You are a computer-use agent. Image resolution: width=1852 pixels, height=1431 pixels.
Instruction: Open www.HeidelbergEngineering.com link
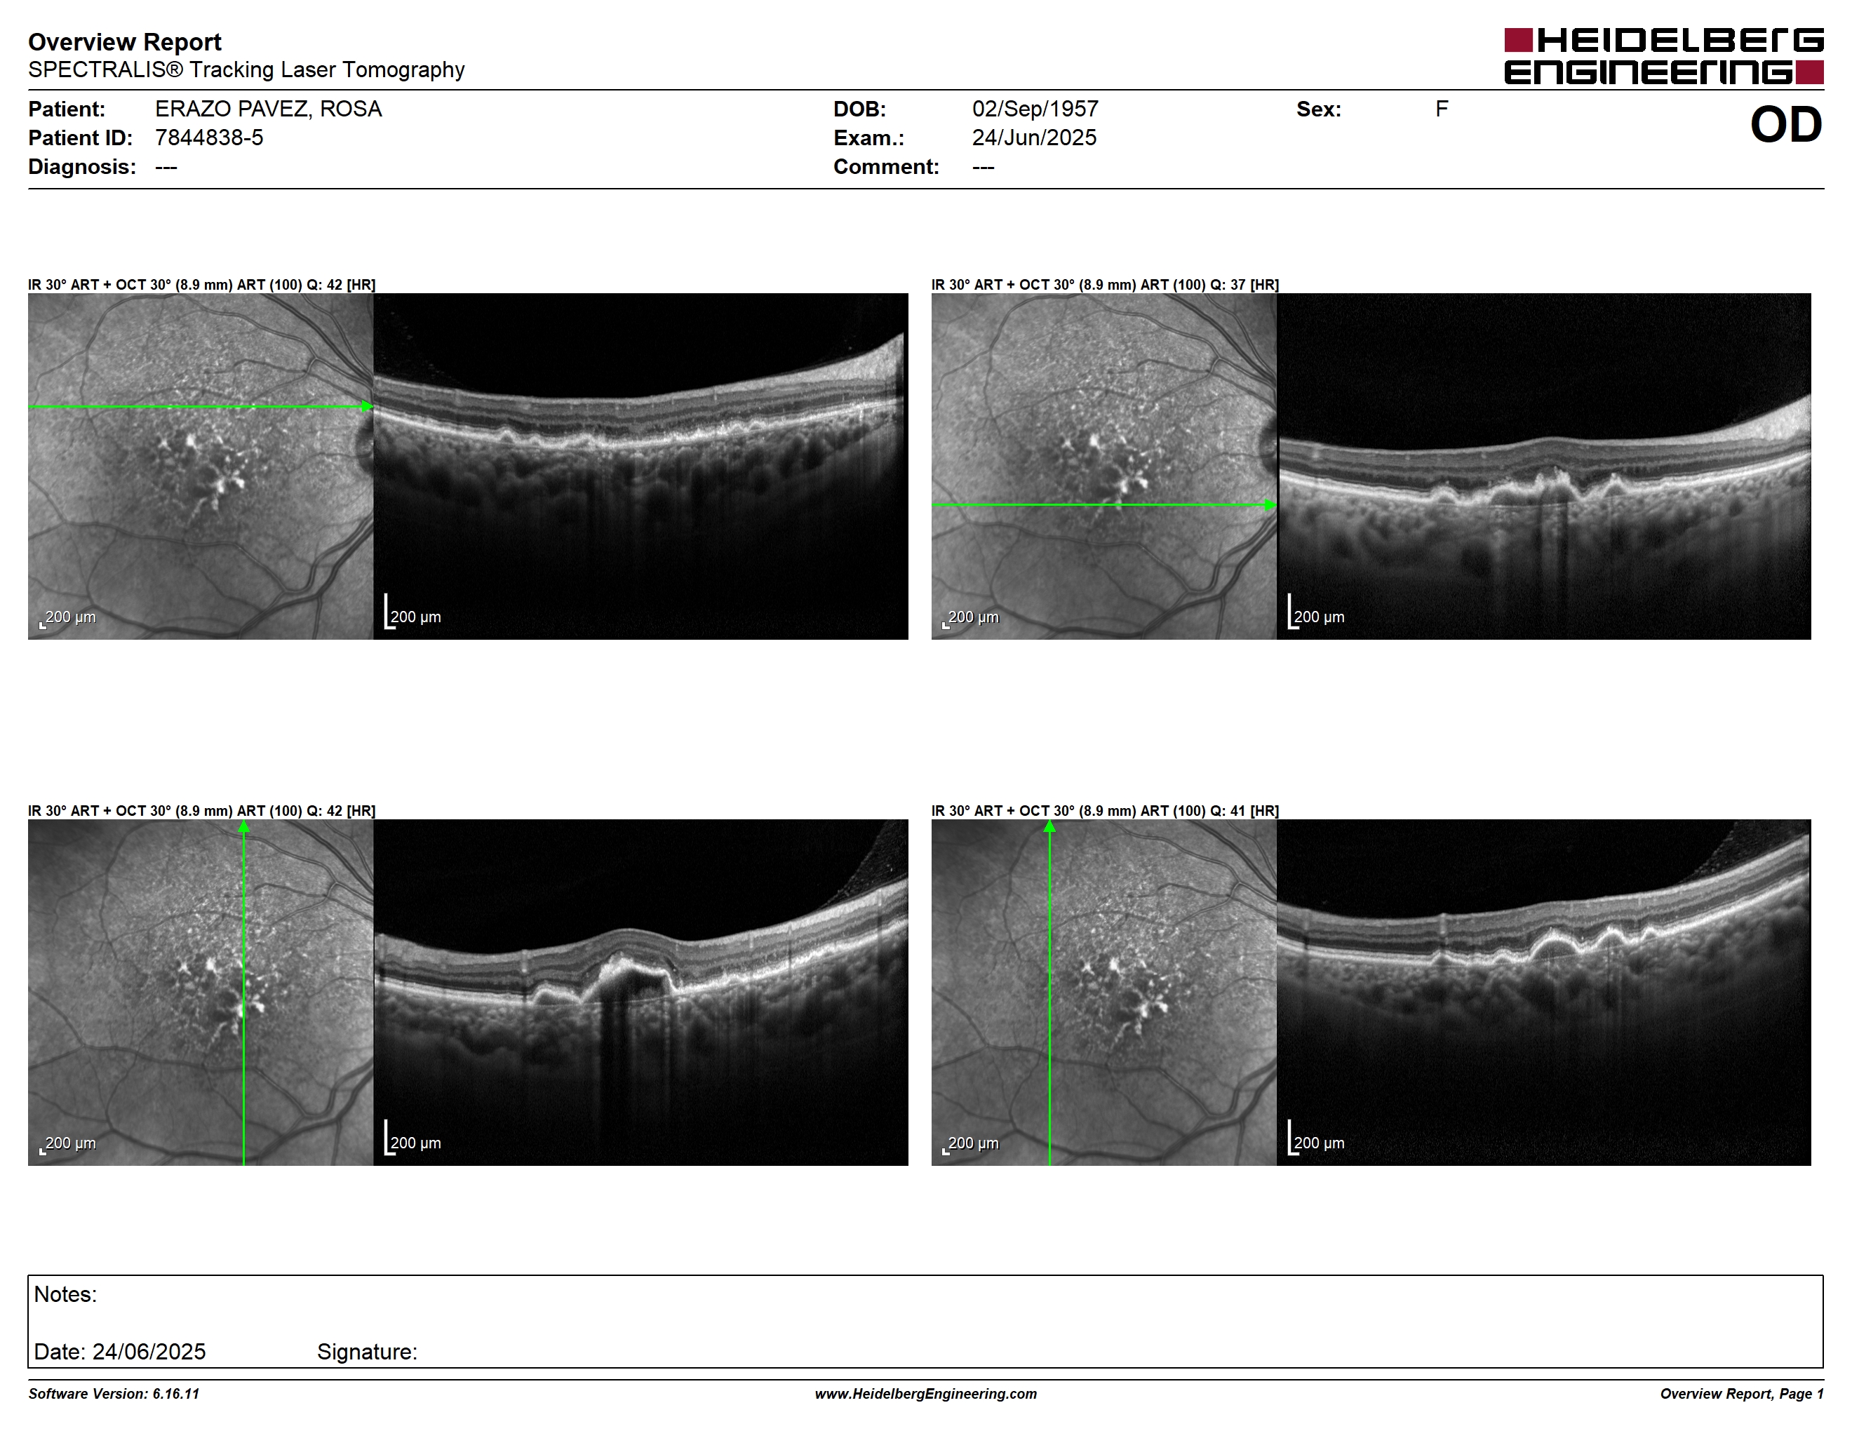point(926,1394)
